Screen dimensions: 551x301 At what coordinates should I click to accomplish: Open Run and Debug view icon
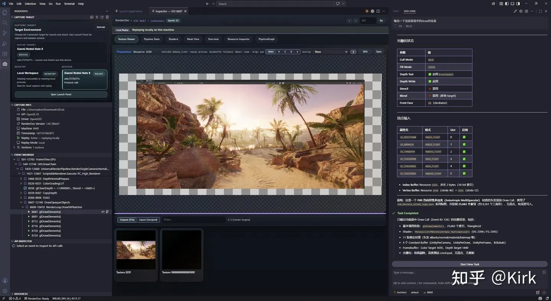point(5,44)
